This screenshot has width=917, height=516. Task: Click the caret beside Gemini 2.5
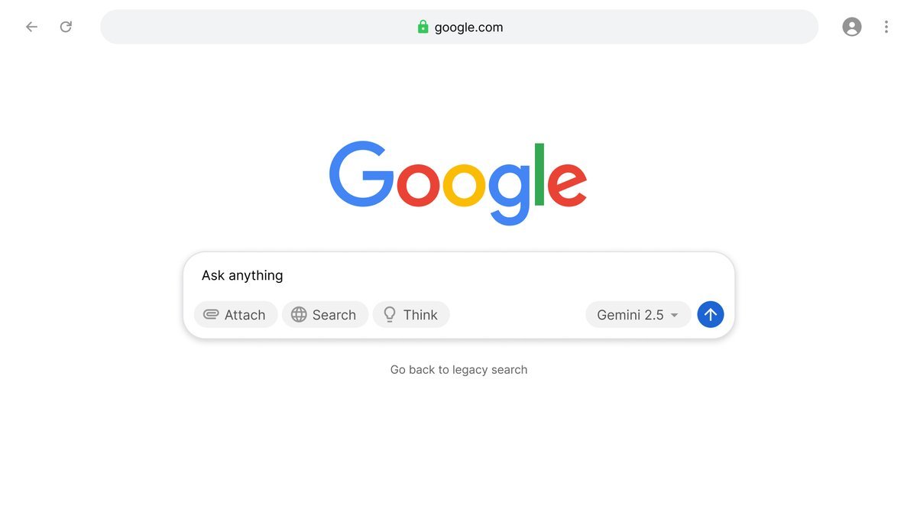point(674,315)
